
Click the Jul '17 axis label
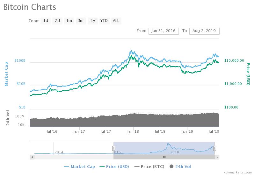click(x=106, y=131)
